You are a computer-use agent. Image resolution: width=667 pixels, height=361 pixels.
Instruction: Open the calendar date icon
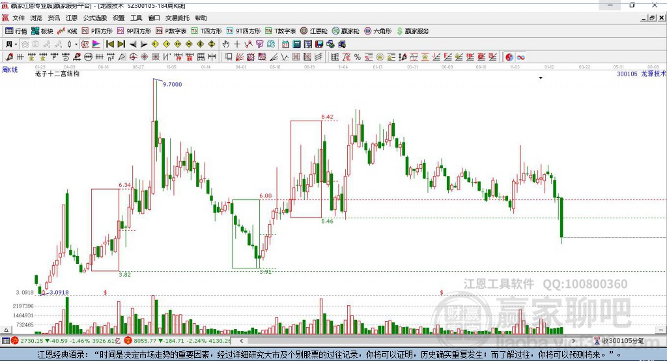click(285, 44)
